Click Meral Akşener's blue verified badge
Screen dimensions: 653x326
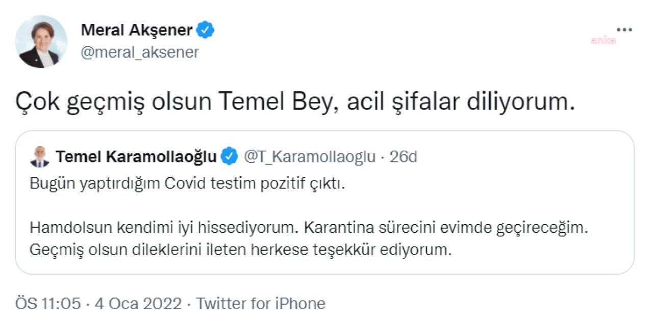pos(206,30)
